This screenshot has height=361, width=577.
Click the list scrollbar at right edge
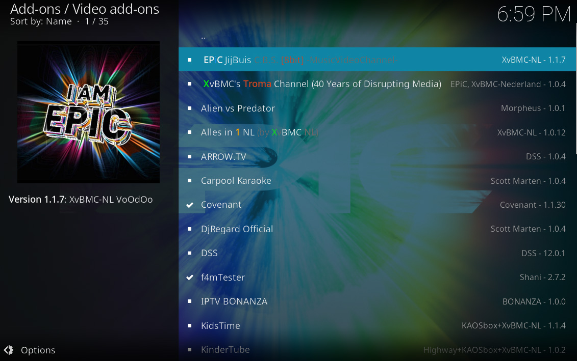(x=576, y=88)
